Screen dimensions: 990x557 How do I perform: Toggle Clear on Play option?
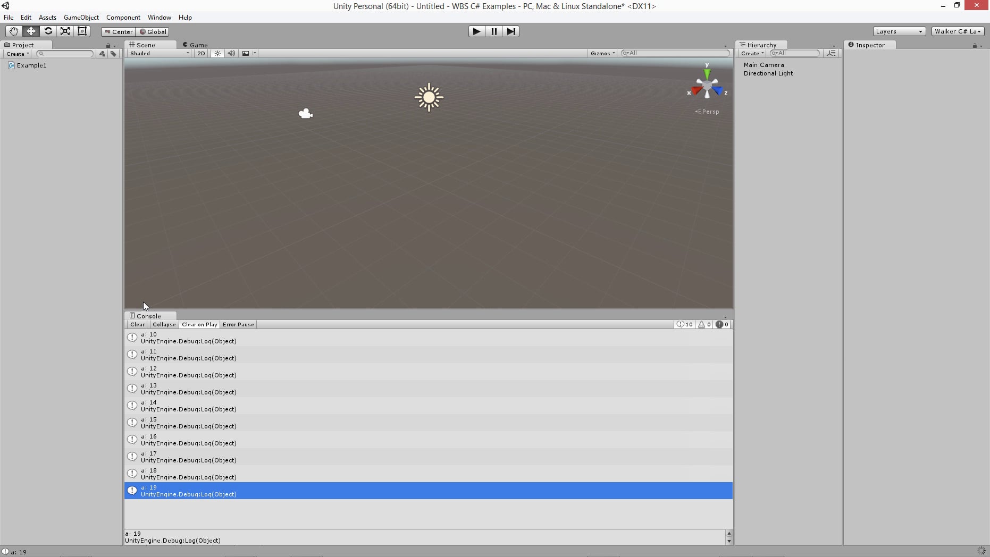(x=199, y=324)
